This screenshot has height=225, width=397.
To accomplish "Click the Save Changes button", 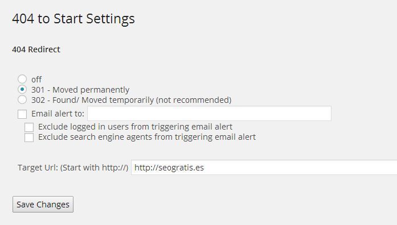I will pos(43,205).
